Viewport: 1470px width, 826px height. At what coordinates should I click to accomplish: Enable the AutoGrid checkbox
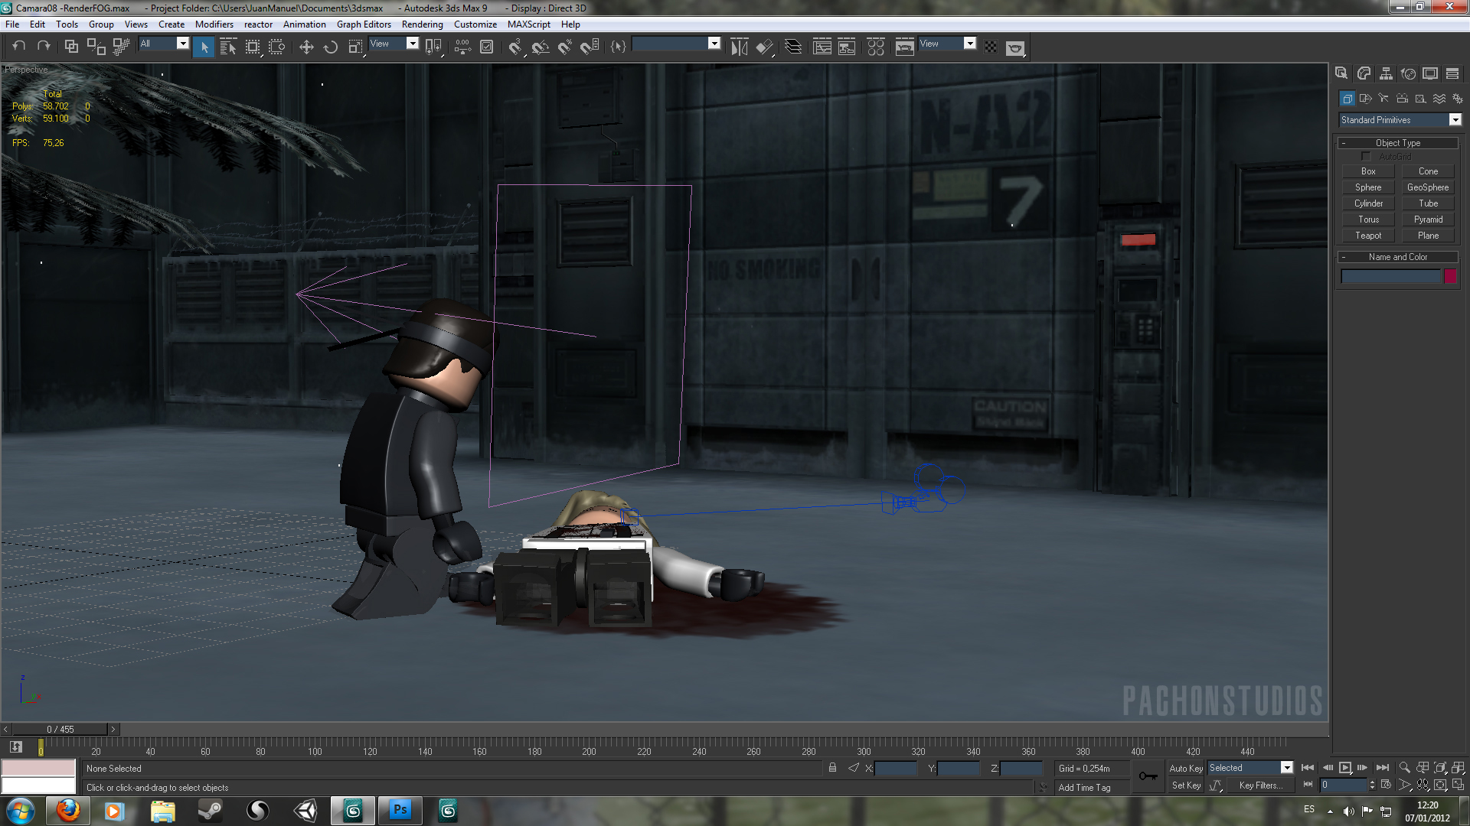[x=1365, y=157]
